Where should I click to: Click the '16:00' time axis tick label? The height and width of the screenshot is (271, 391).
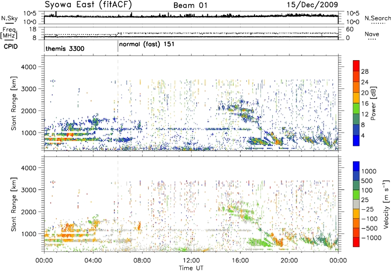pos(240,261)
